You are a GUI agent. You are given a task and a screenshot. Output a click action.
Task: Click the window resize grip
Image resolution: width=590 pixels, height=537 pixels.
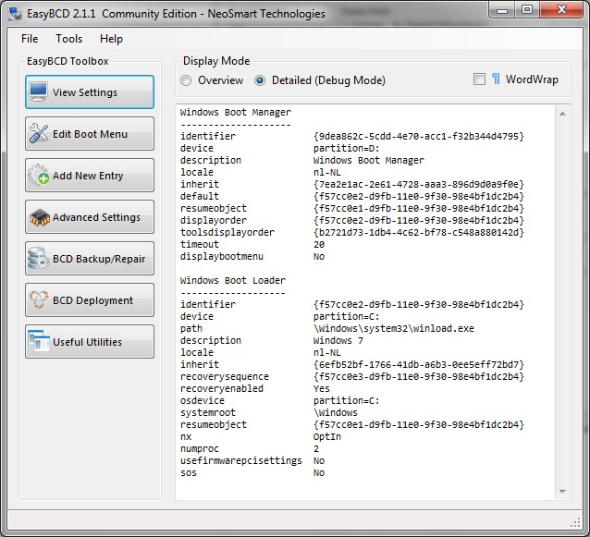pyautogui.click(x=576, y=522)
